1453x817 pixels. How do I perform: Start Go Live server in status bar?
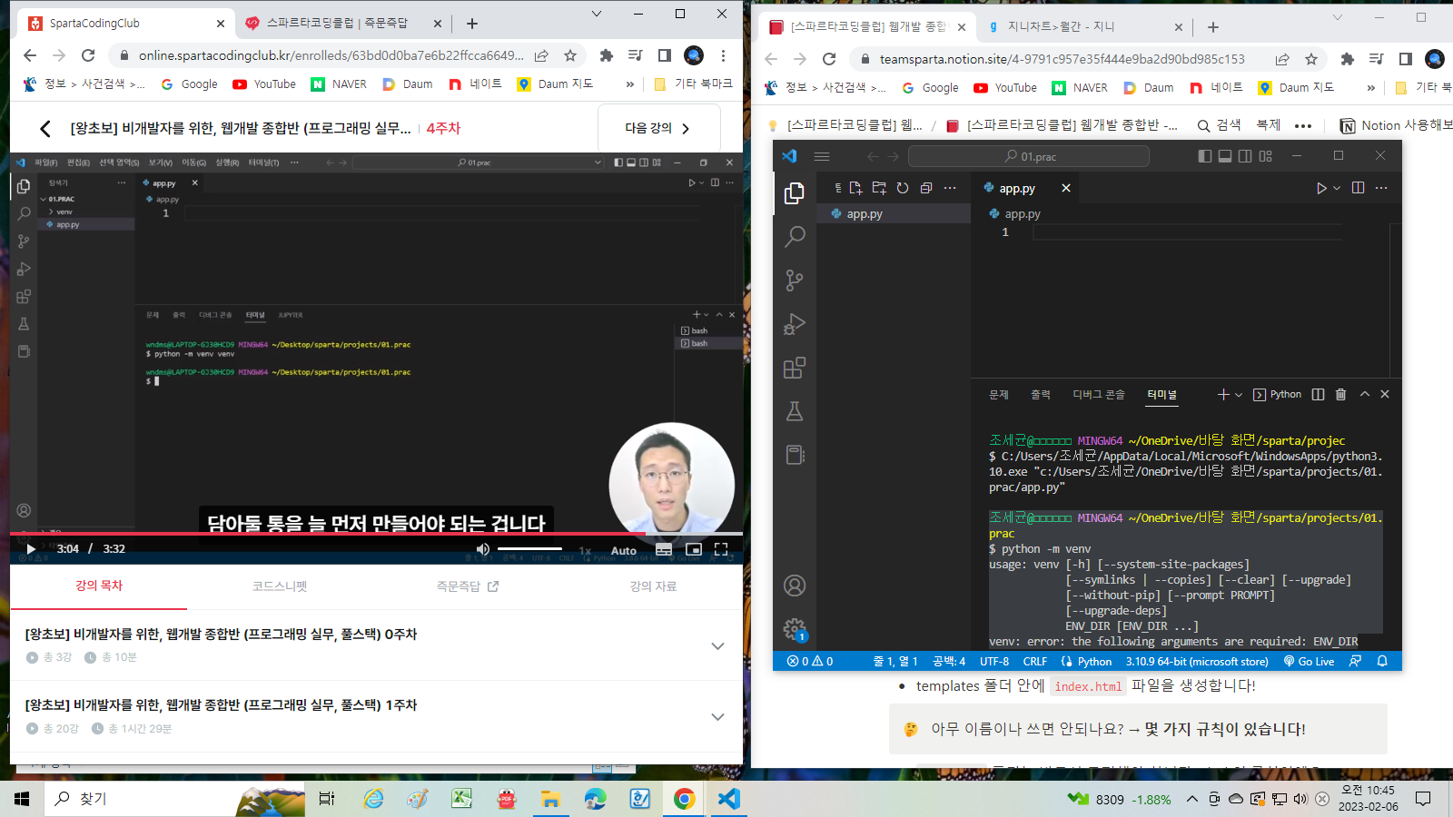point(1309,661)
